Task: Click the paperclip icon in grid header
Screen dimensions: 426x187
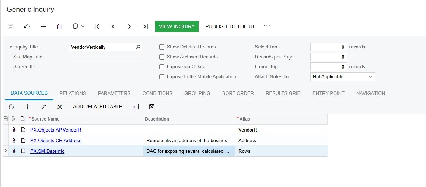Action: pyautogui.click(x=13, y=119)
